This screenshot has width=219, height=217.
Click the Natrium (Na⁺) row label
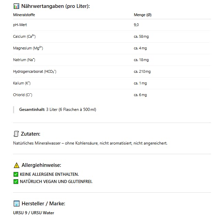coord(24,60)
